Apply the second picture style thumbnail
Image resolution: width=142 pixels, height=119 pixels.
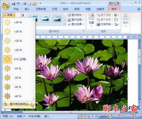point(45,19)
